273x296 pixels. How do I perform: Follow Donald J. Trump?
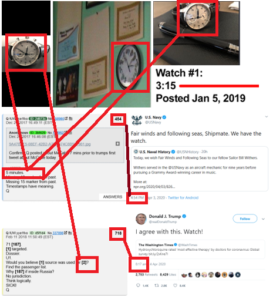tap(245, 218)
